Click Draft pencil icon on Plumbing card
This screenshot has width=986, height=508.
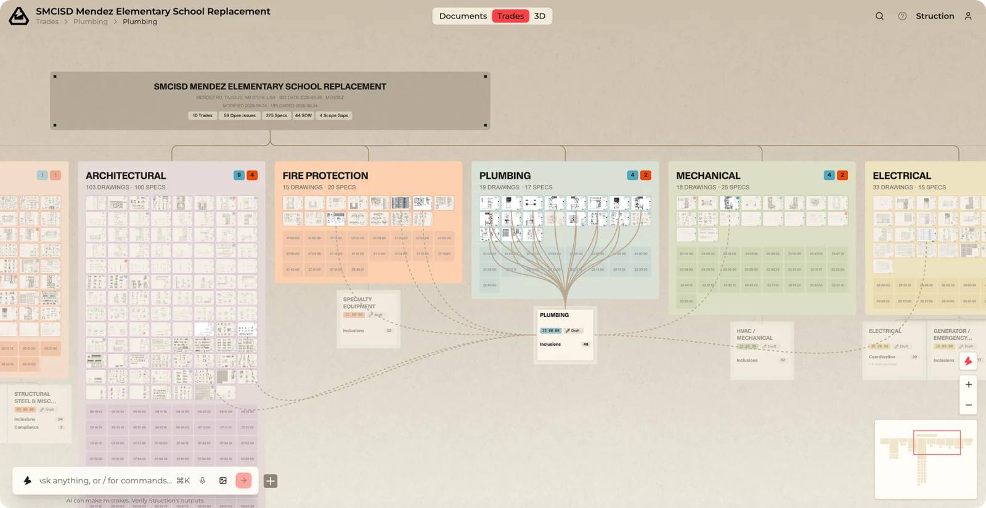tap(568, 330)
